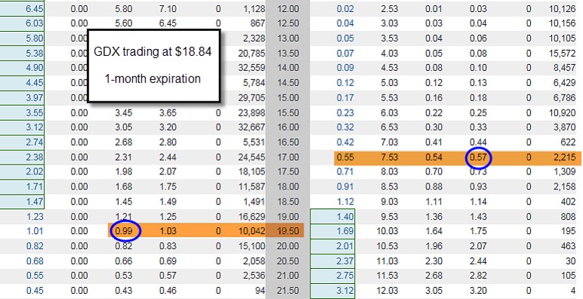This screenshot has width=583, height=299.
Task: Select call ask 3.65 in 15.50 row
Action: [168, 113]
